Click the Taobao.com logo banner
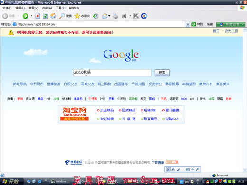This screenshot has height=185, width=247. 75,114
